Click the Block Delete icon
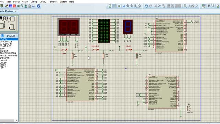Screen dimensions: 220x124 pos(180,6)
